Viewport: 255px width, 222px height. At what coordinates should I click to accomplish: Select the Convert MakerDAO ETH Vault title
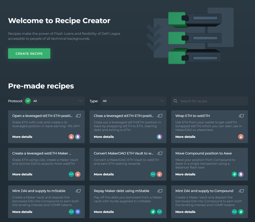tap(123, 153)
